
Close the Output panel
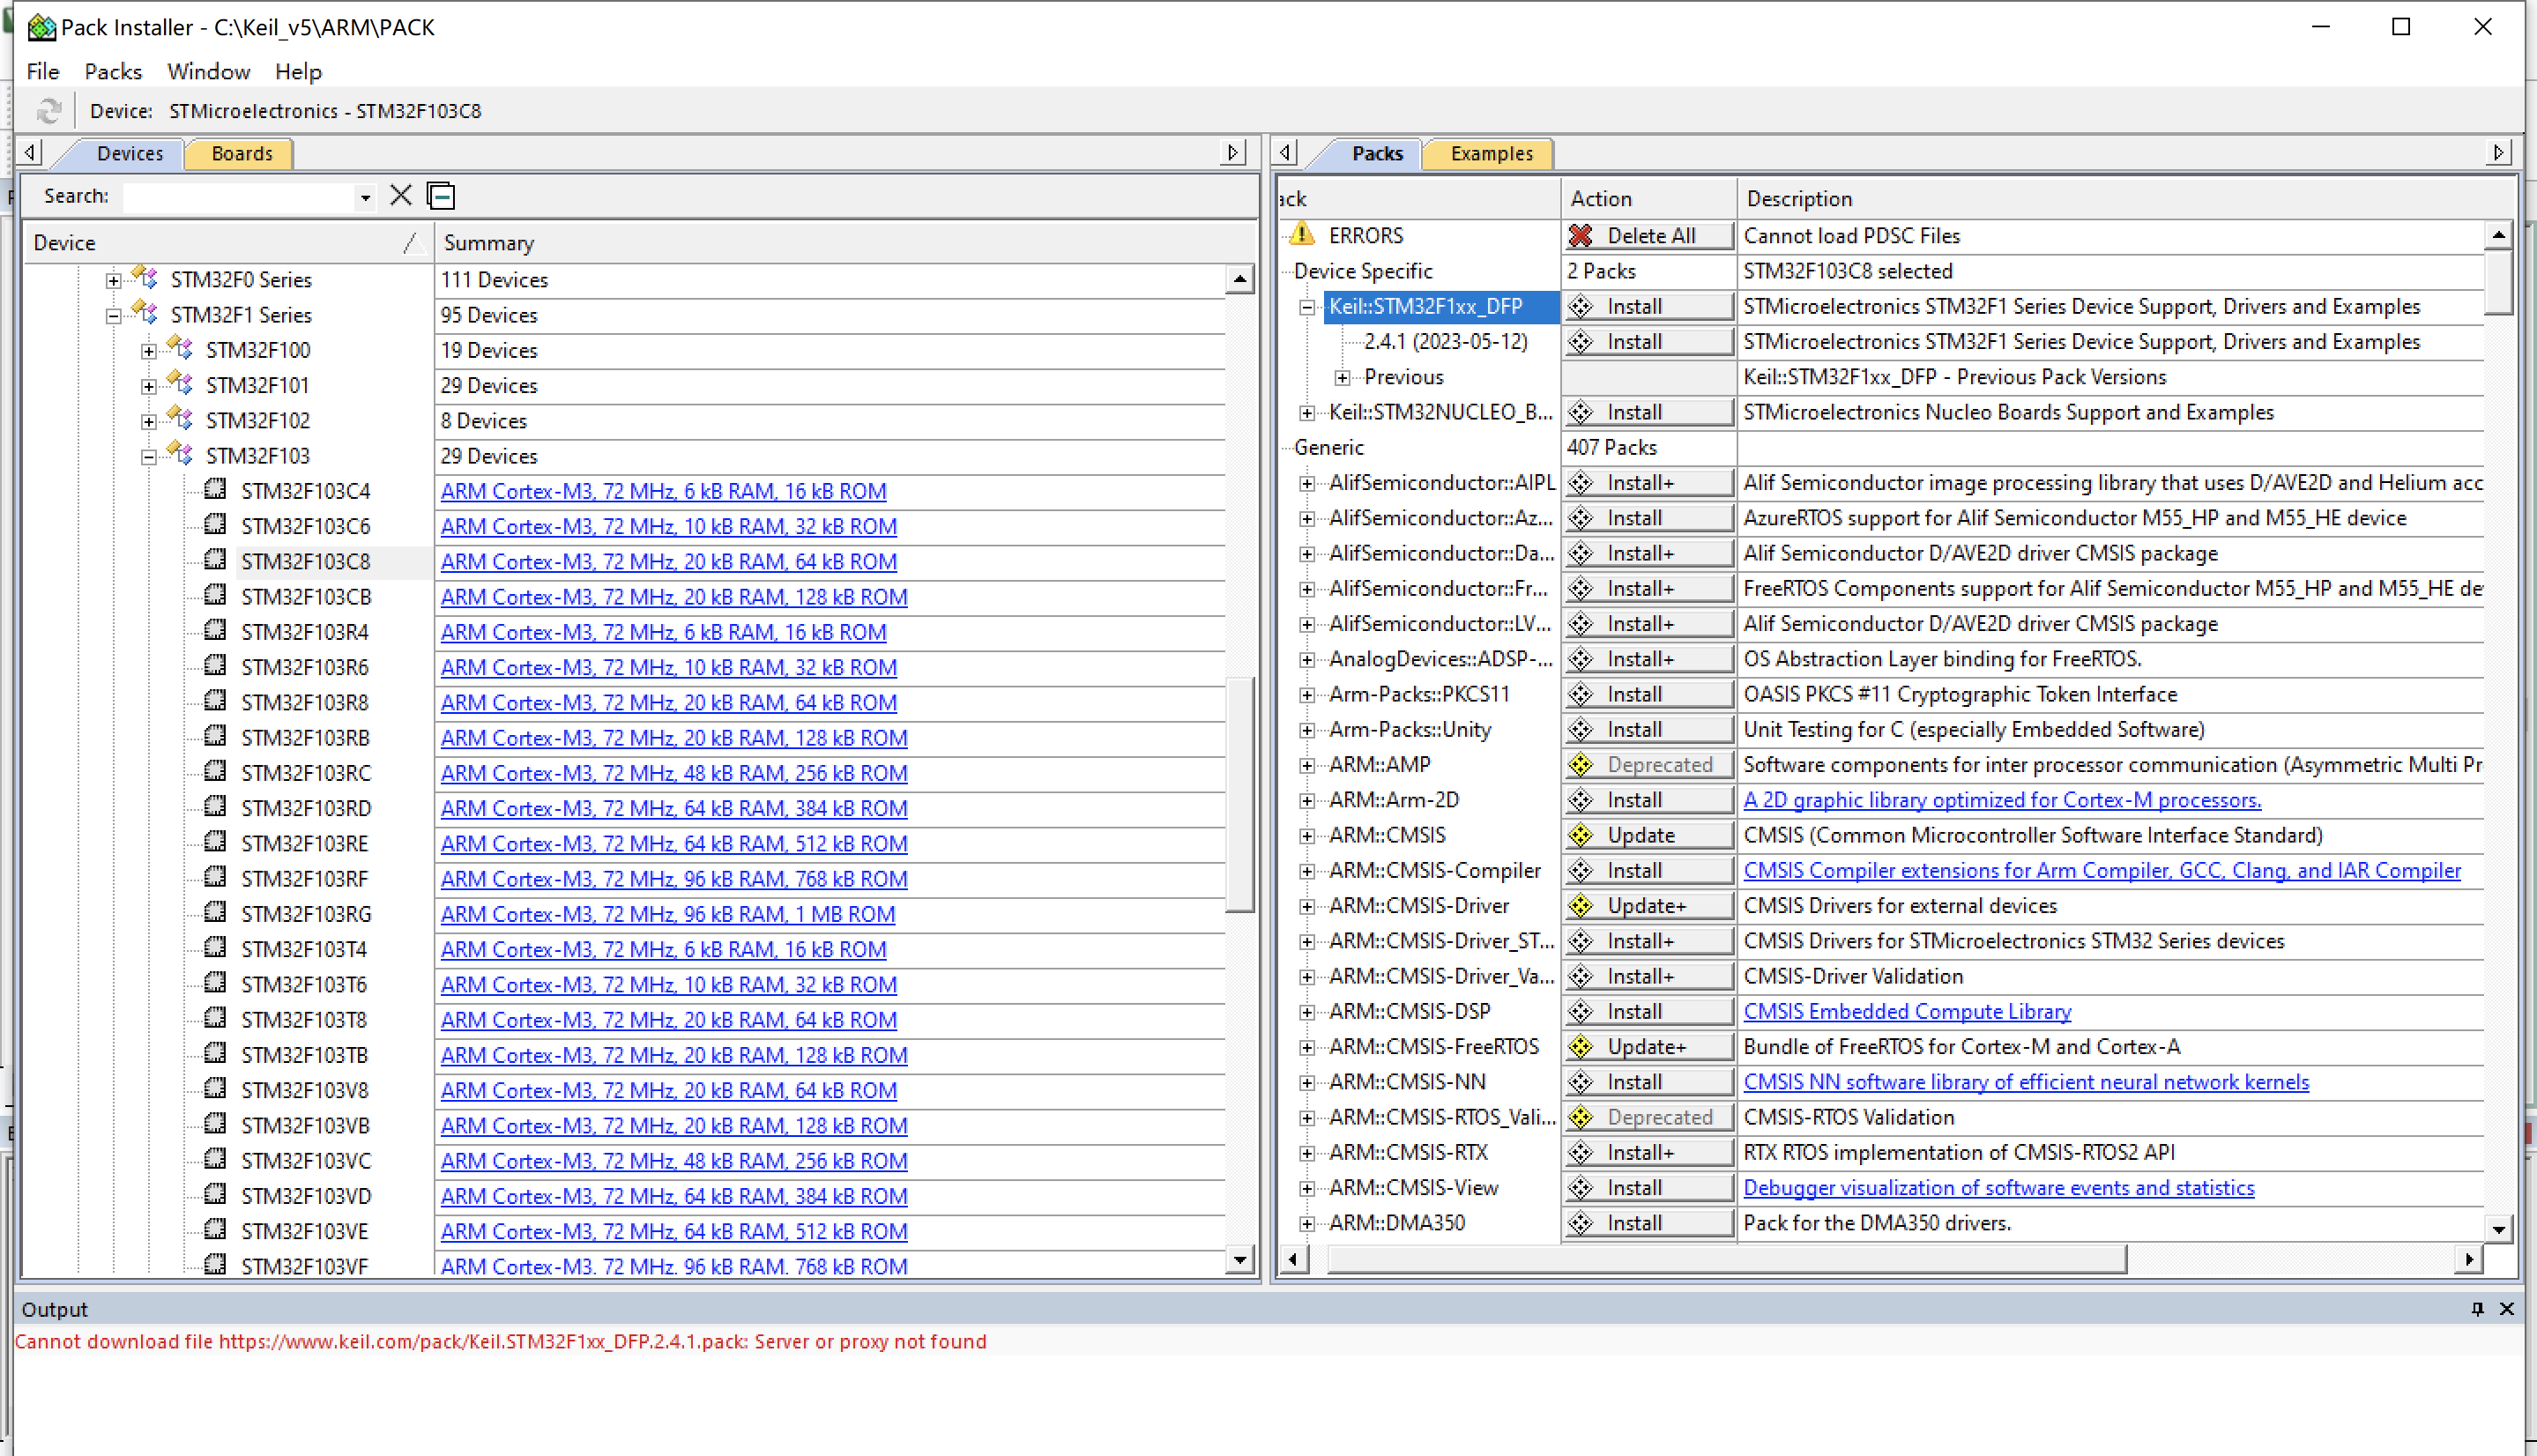point(2506,1309)
